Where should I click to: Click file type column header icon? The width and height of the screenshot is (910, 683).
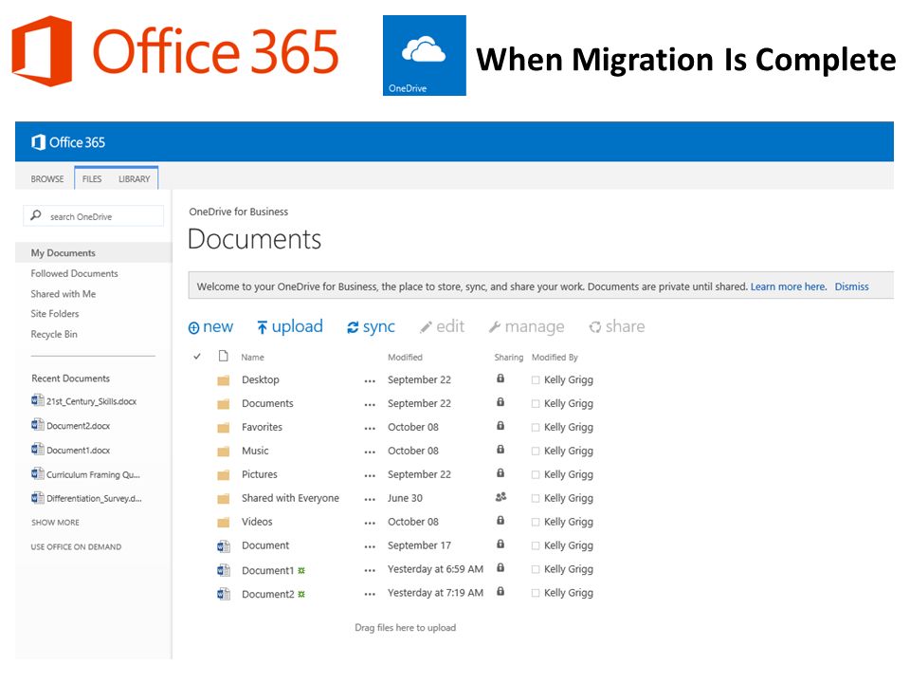224,356
